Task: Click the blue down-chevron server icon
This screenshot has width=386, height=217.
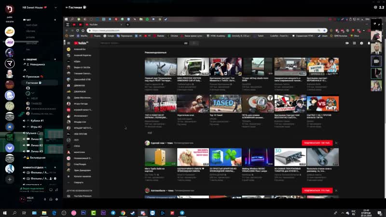Action: point(10,148)
